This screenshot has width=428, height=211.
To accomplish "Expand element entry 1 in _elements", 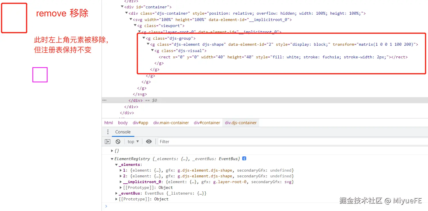I will (121, 170).
